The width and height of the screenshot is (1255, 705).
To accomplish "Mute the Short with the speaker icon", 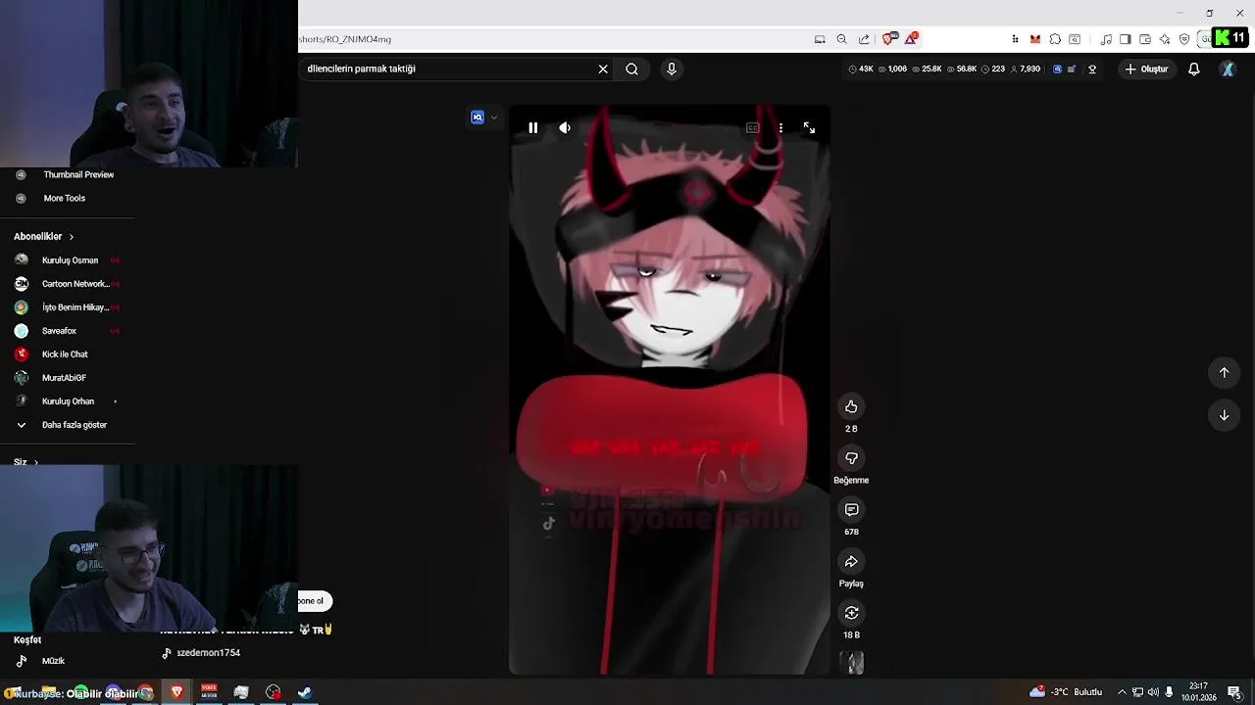I will point(565,127).
